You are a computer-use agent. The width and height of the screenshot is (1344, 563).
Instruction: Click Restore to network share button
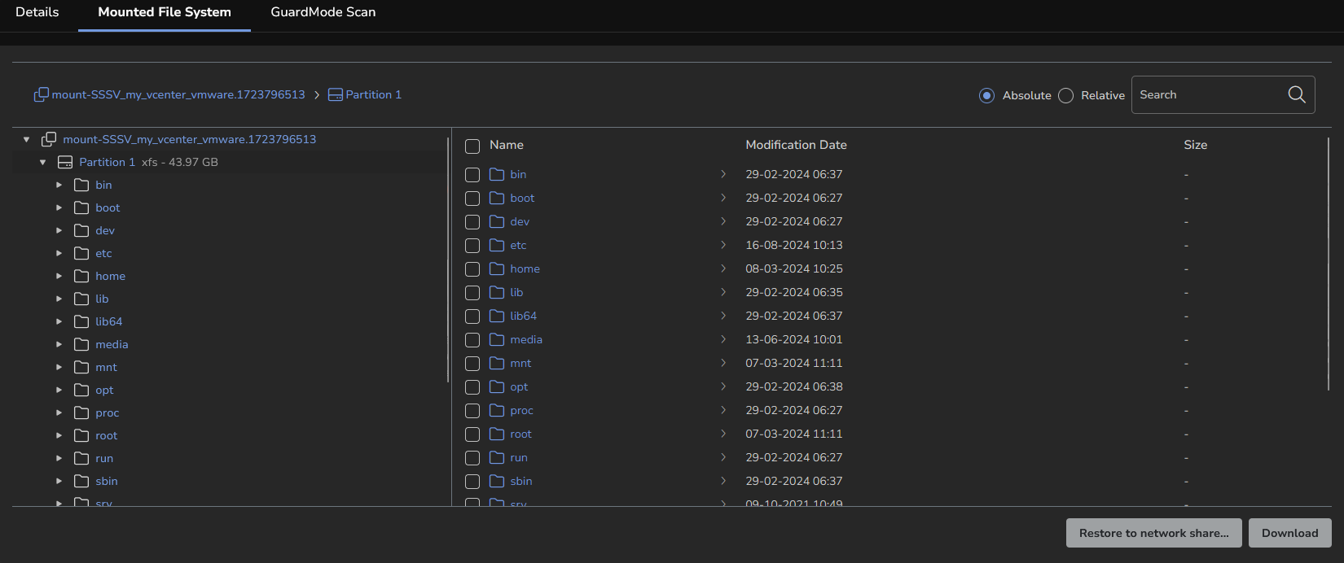coord(1153,533)
